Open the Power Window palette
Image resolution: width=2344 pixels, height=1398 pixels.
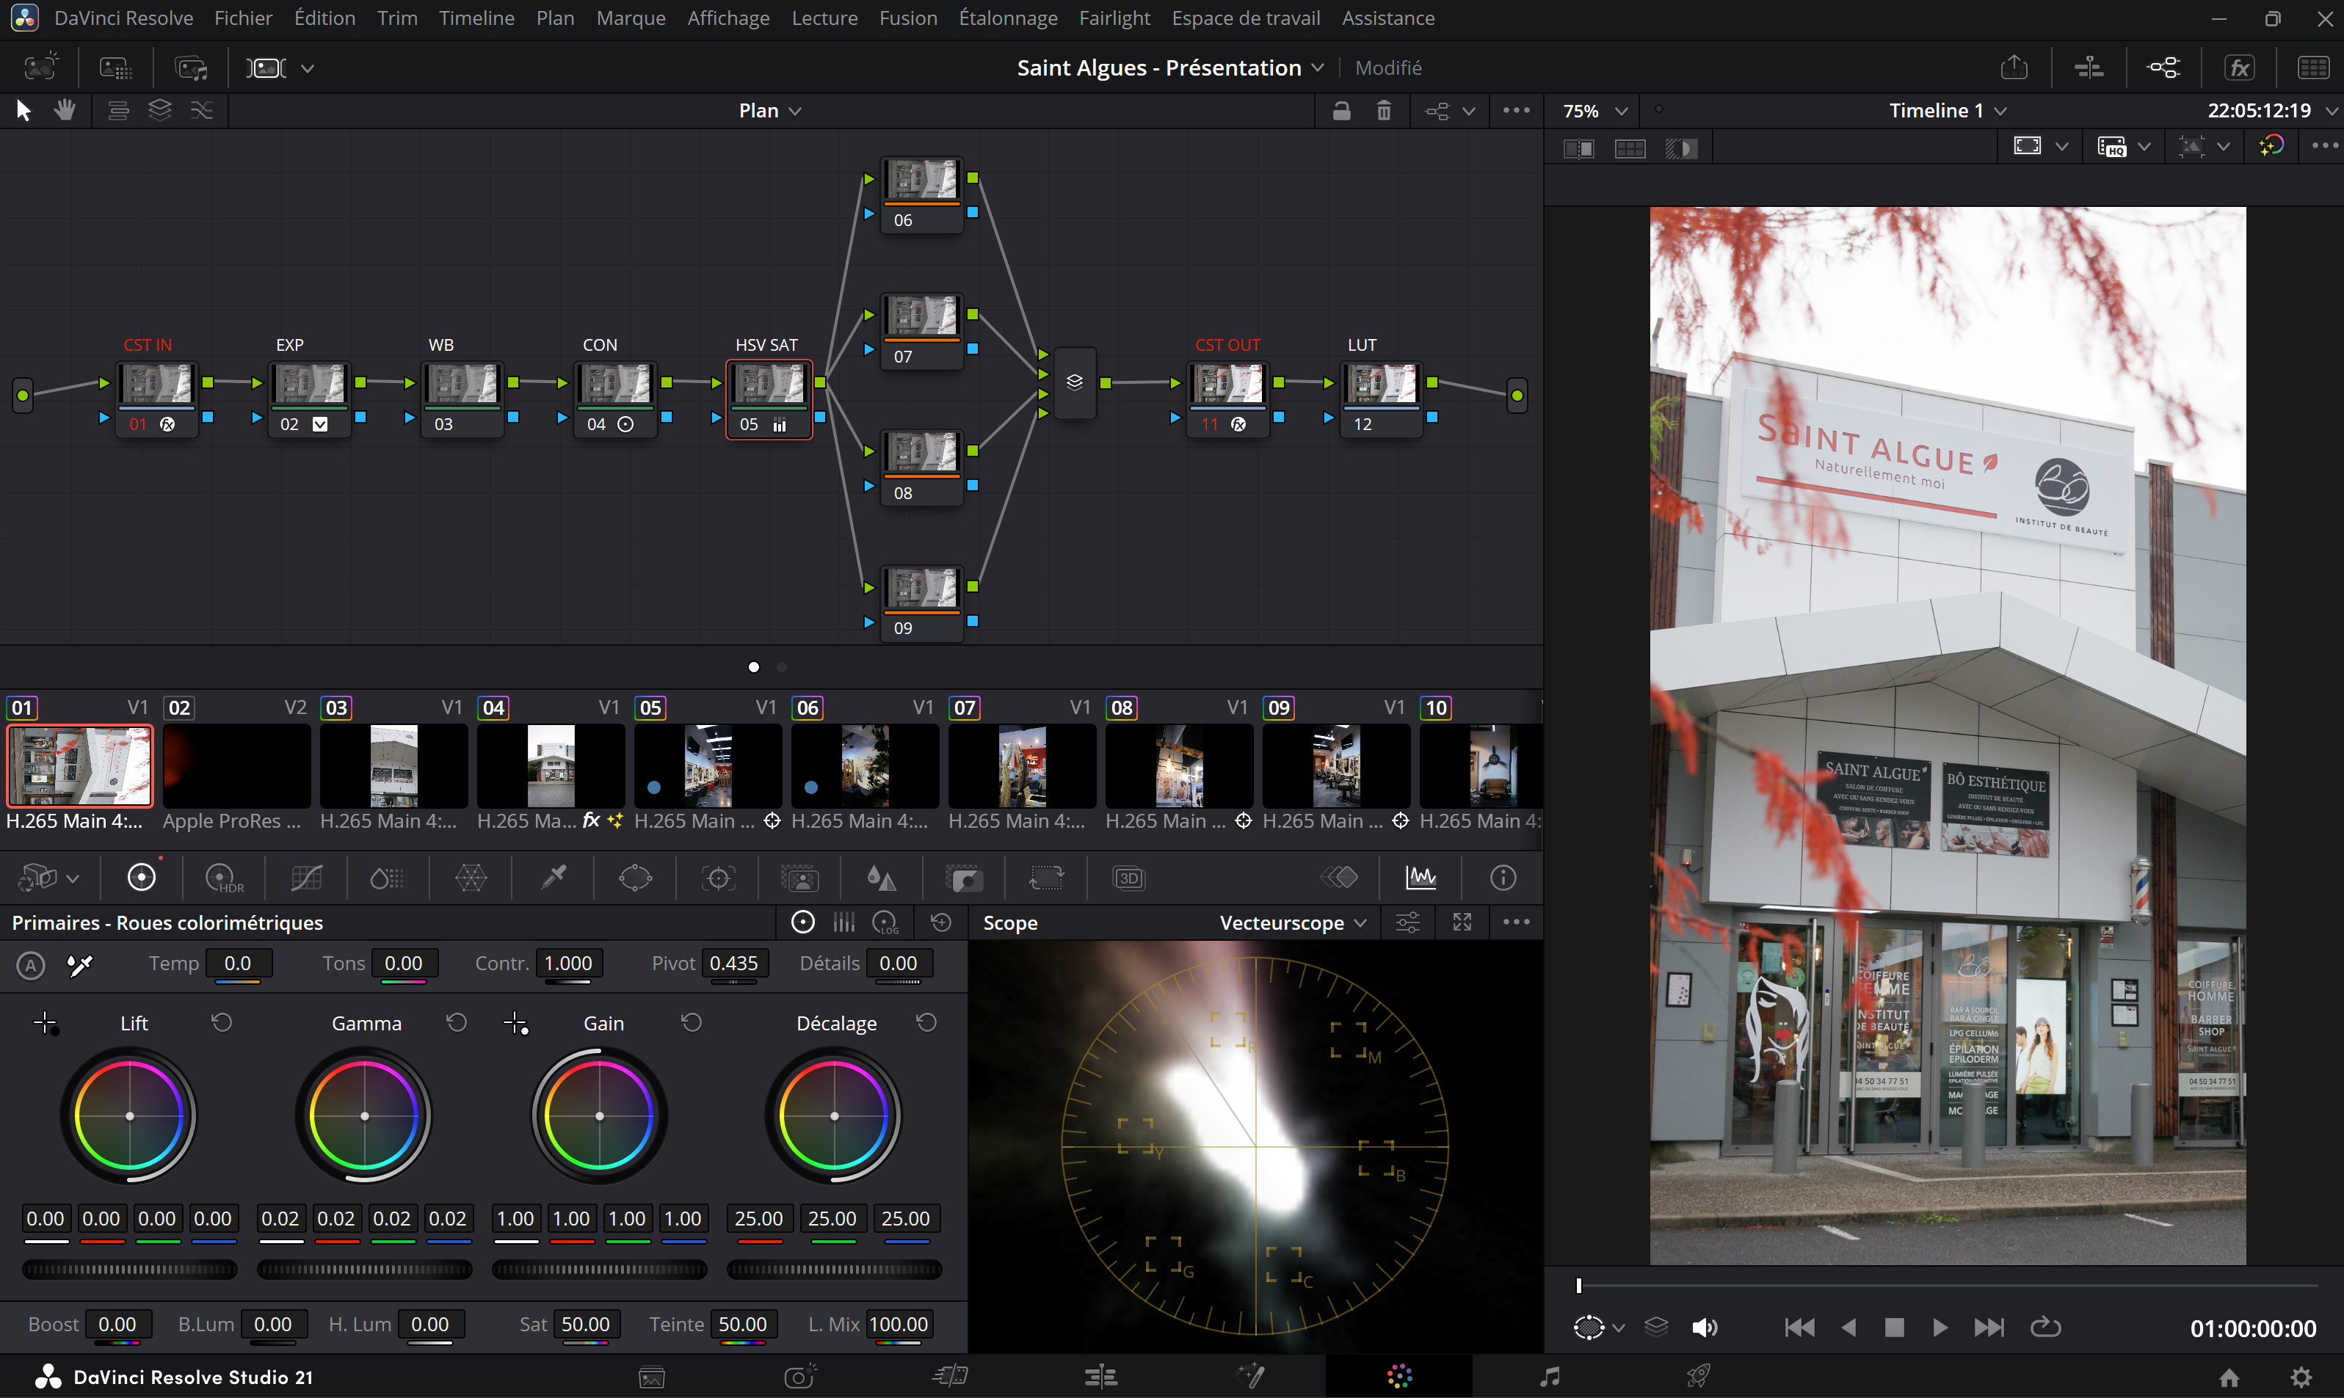tap(636, 878)
